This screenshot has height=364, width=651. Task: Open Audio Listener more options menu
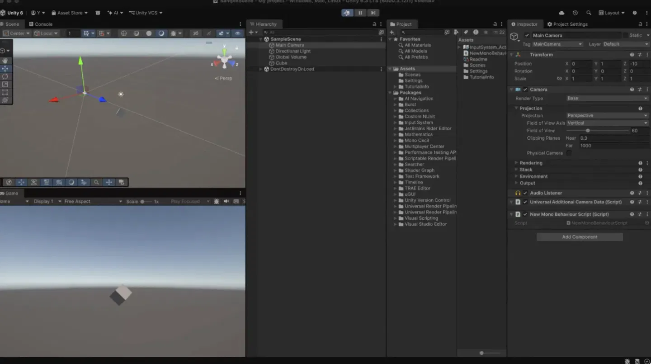pos(647,193)
